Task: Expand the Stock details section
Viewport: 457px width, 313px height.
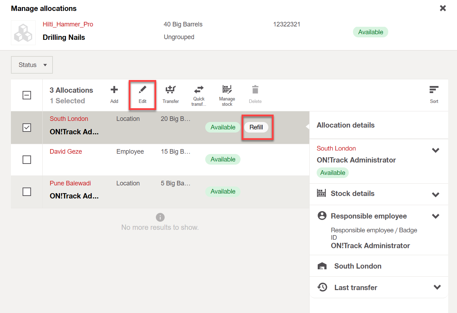Action: 436,195
